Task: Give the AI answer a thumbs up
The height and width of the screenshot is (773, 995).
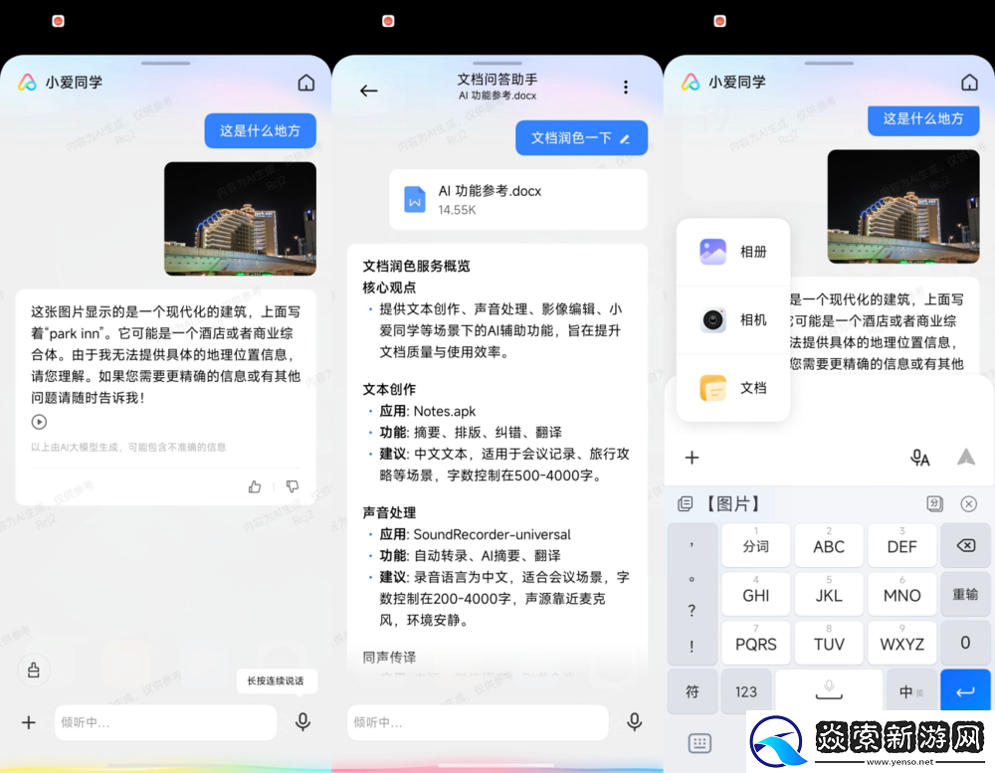Action: coord(255,486)
